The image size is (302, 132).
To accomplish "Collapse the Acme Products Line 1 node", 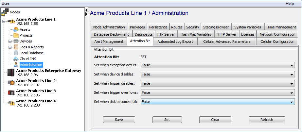I will pos(4,21).
